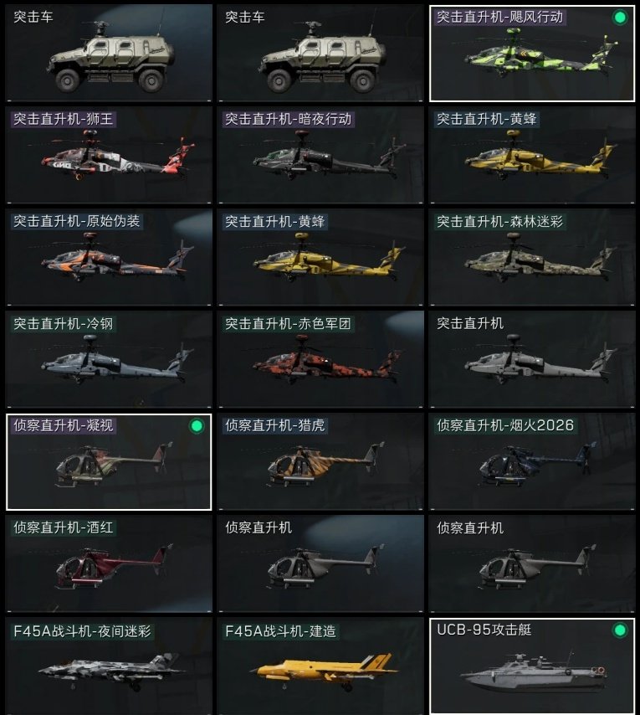
Task: Select the 突击直升机-原始伪装 orange helicopter
Action: [x=109, y=257]
